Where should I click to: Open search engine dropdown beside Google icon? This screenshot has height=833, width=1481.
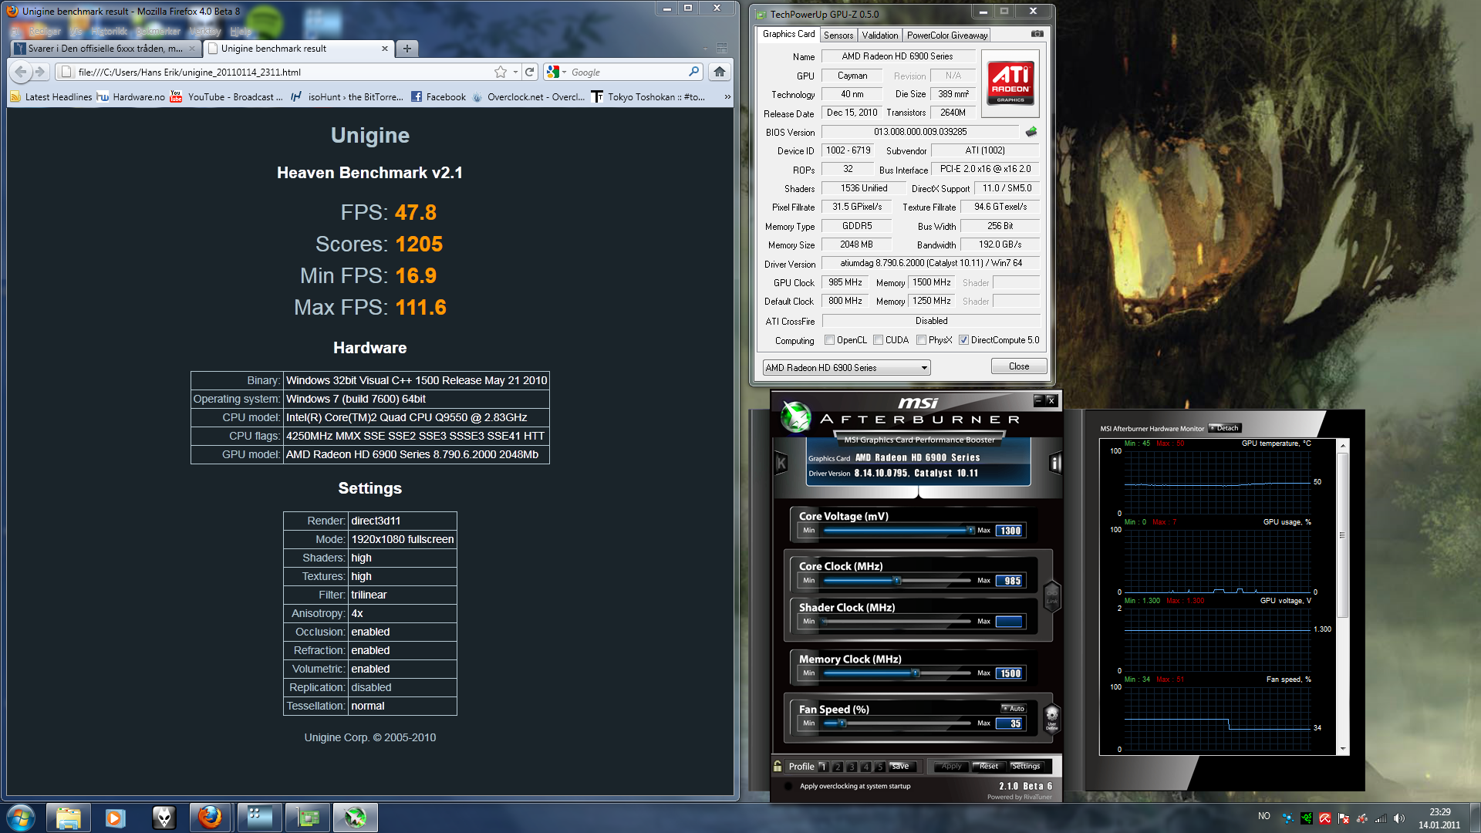coord(565,72)
